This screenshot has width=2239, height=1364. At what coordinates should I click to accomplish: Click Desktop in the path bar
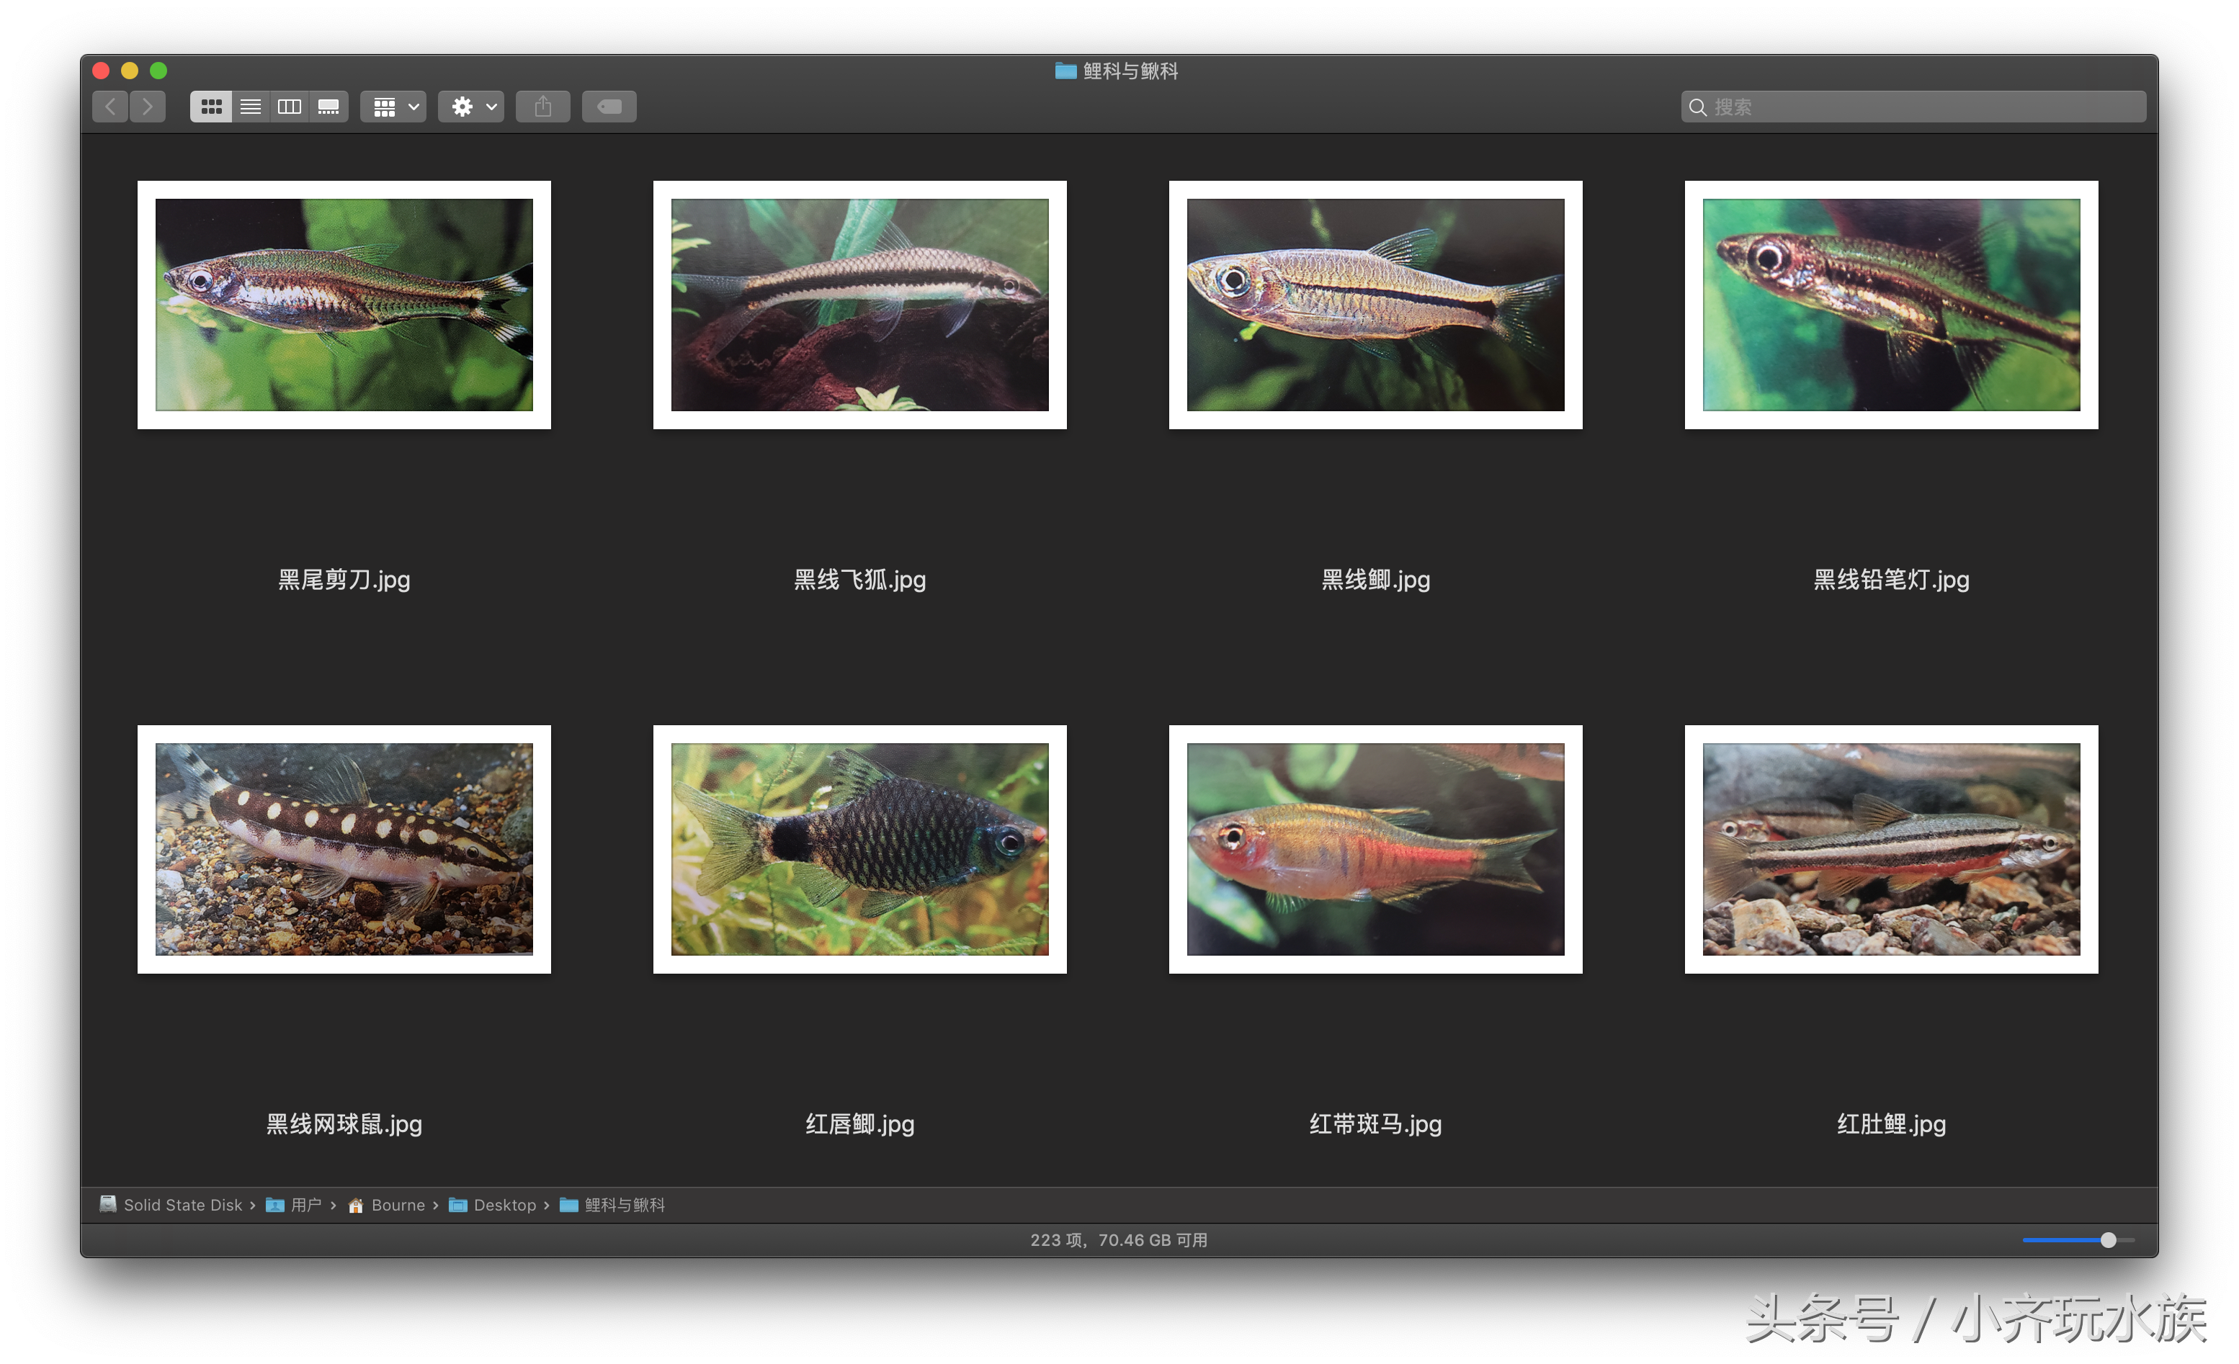tap(493, 1205)
